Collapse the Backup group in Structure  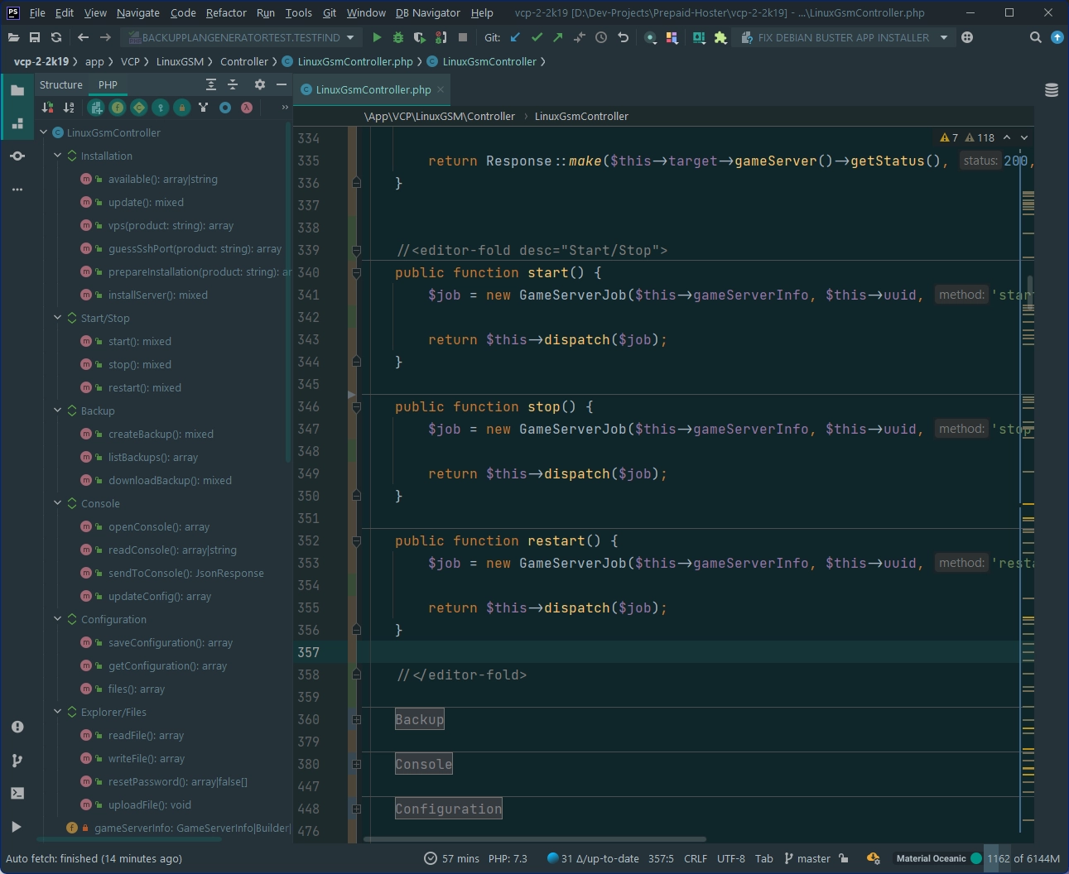[58, 411]
